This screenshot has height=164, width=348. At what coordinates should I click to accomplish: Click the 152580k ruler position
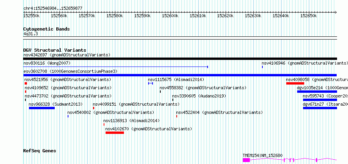click(115, 16)
